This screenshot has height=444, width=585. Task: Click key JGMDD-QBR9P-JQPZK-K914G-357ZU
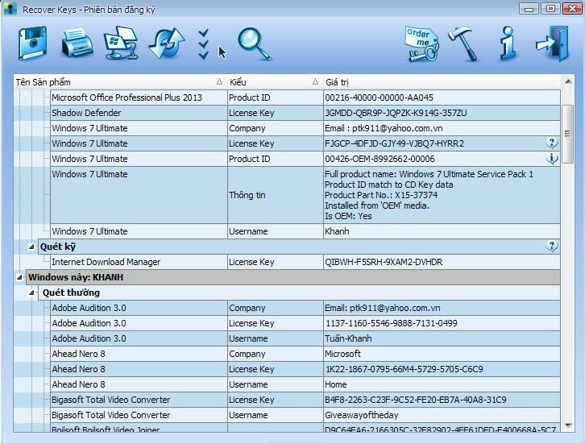coord(396,113)
